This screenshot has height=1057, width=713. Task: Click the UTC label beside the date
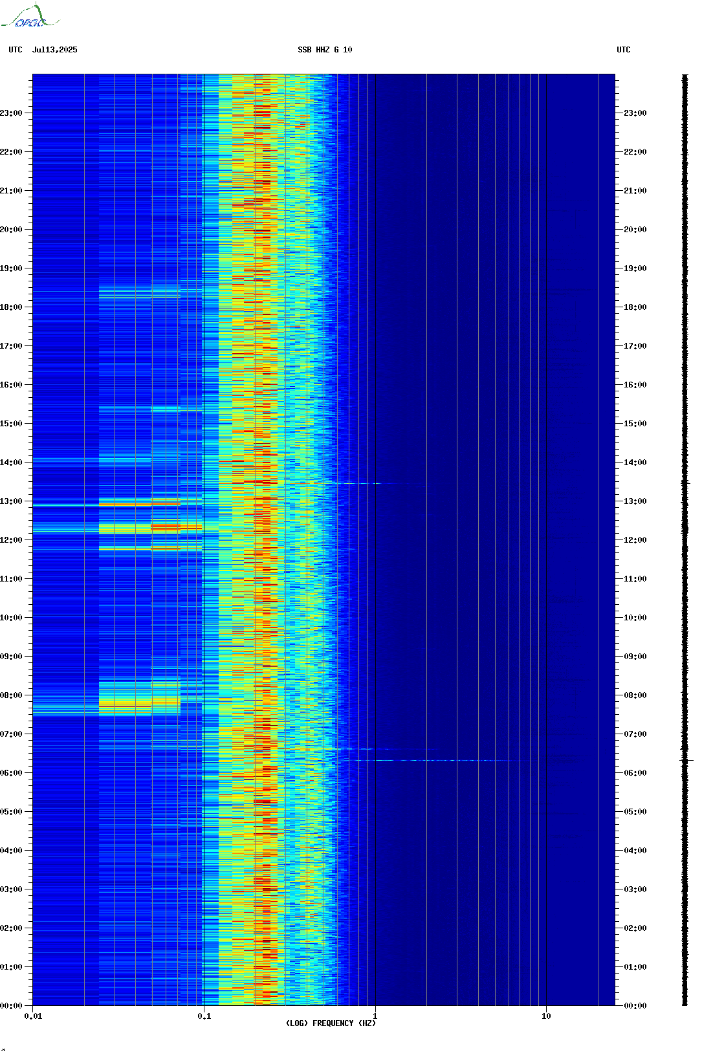[16, 50]
